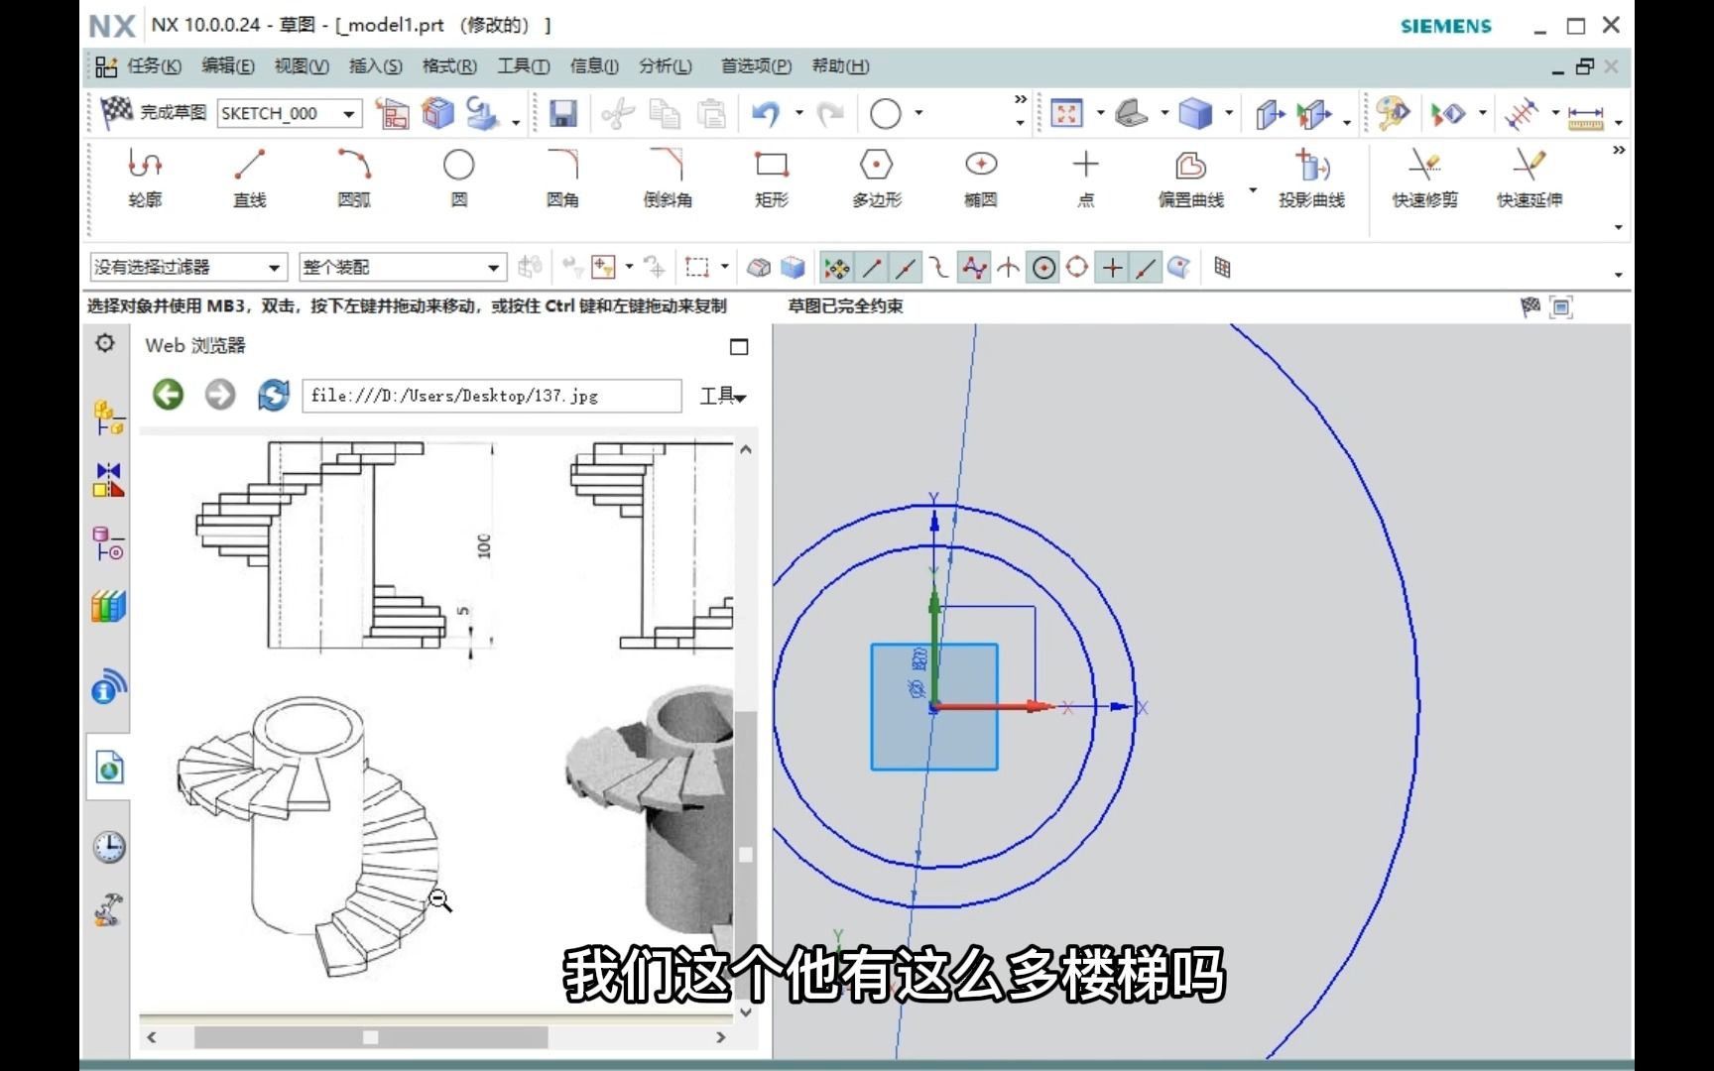Open the Web browser 工具 dropdown
Screen dimensions: 1714x1071
click(723, 397)
